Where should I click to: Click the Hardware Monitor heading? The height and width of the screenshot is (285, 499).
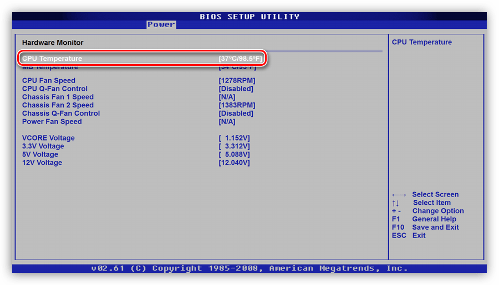point(53,43)
